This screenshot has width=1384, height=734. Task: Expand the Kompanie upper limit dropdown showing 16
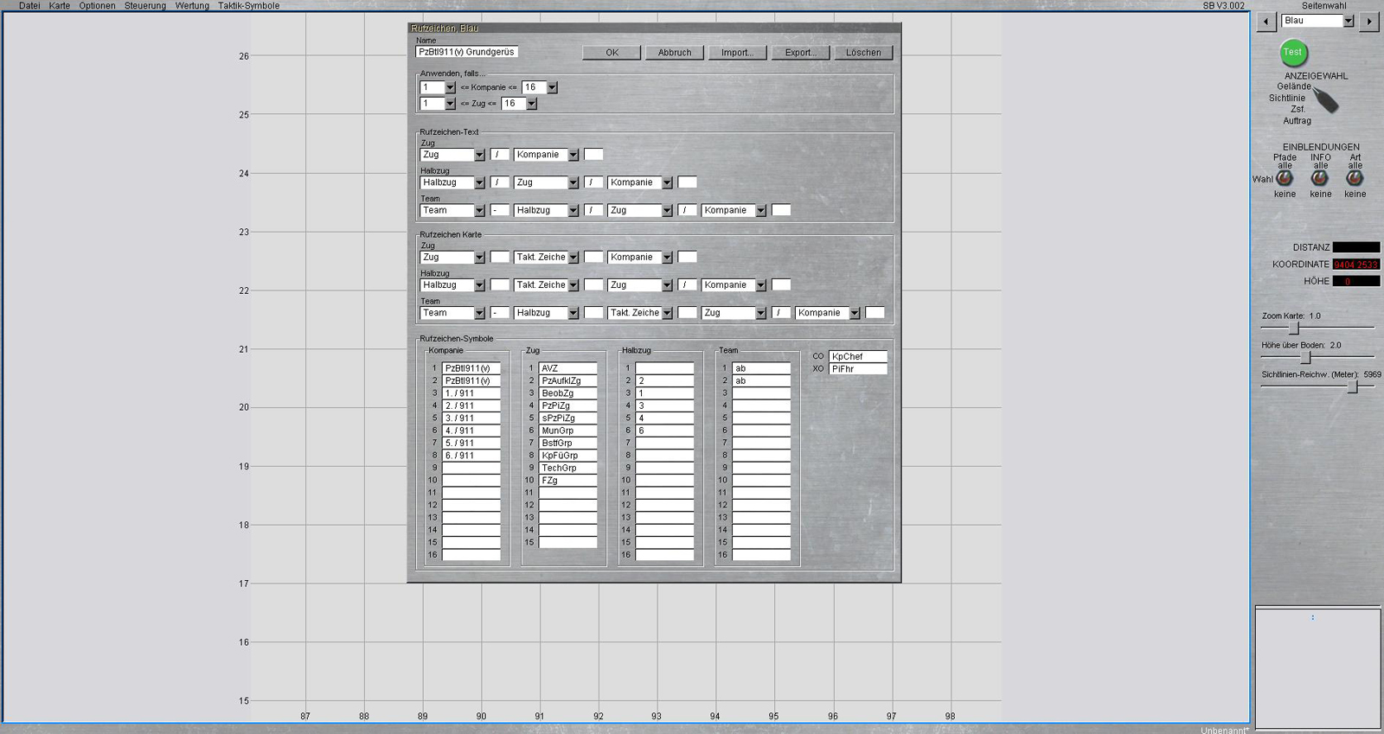click(x=552, y=88)
